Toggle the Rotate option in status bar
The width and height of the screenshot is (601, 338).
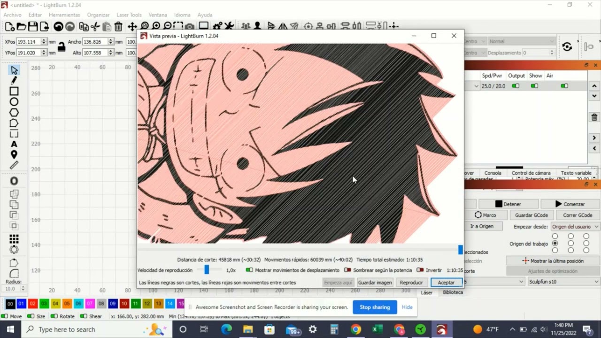click(54, 316)
